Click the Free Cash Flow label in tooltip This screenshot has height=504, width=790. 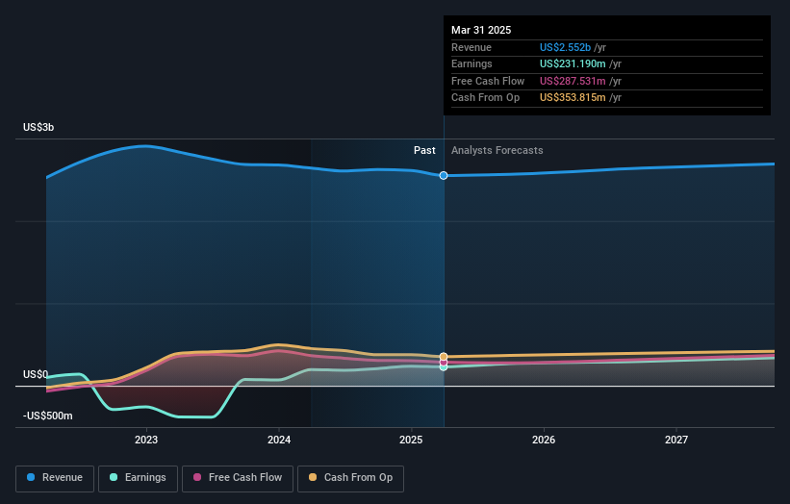coord(488,81)
